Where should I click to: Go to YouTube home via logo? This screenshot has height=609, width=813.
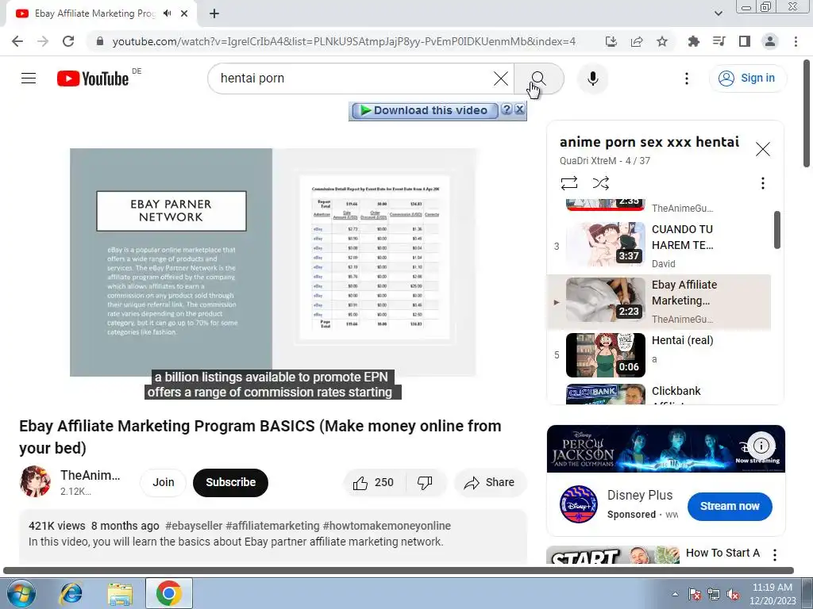coord(93,79)
